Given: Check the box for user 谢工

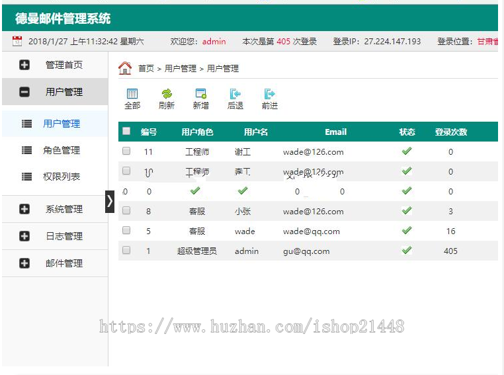Looking at the screenshot, I should coord(126,151).
